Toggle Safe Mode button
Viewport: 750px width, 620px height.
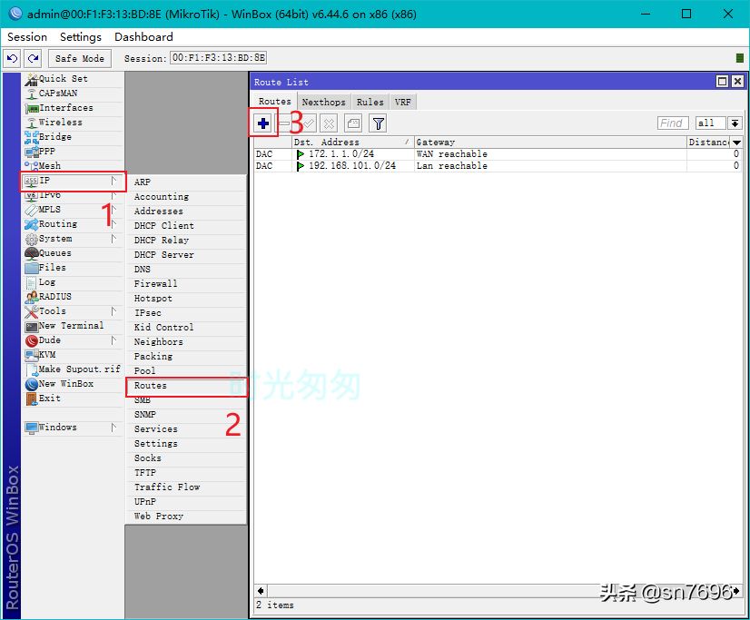tap(79, 58)
